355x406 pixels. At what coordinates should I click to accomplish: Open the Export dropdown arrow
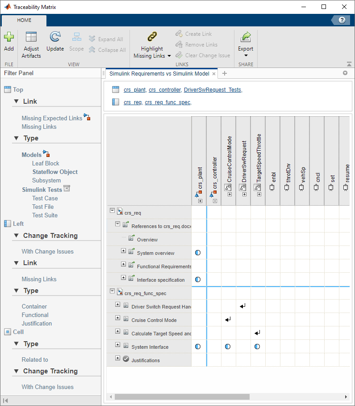coord(246,55)
